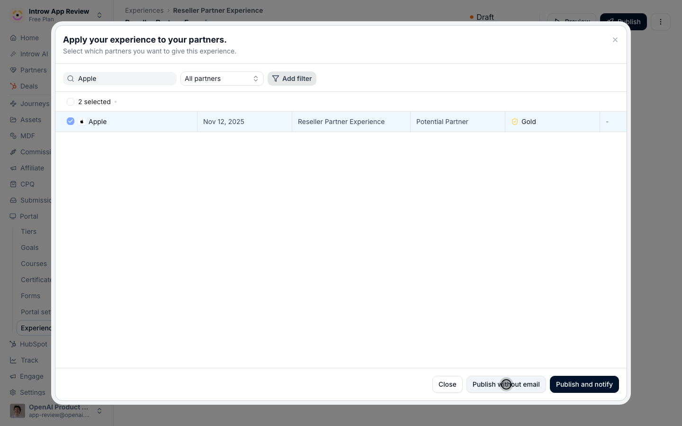Click the Apple partner name
The image size is (682, 426).
pyautogui.click(x=98, y=122)
